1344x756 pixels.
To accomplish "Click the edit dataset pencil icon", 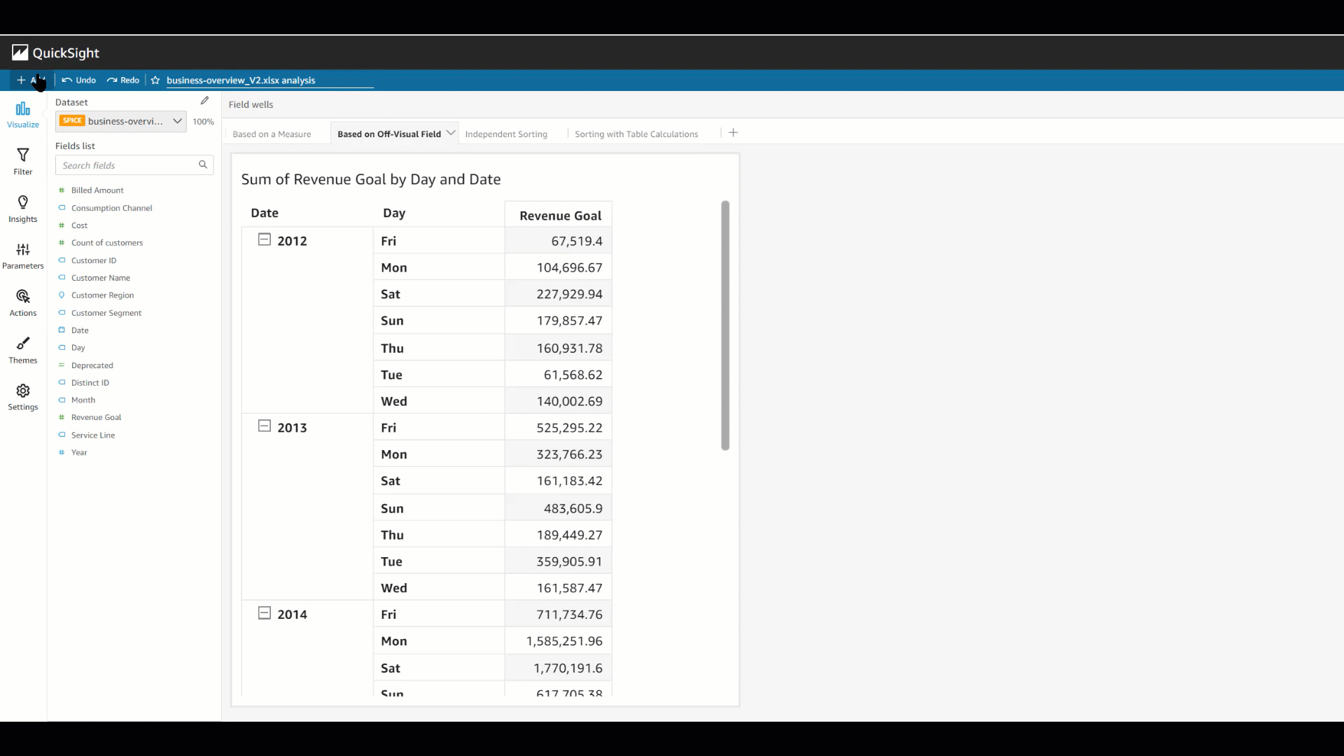I will [204, 101].
